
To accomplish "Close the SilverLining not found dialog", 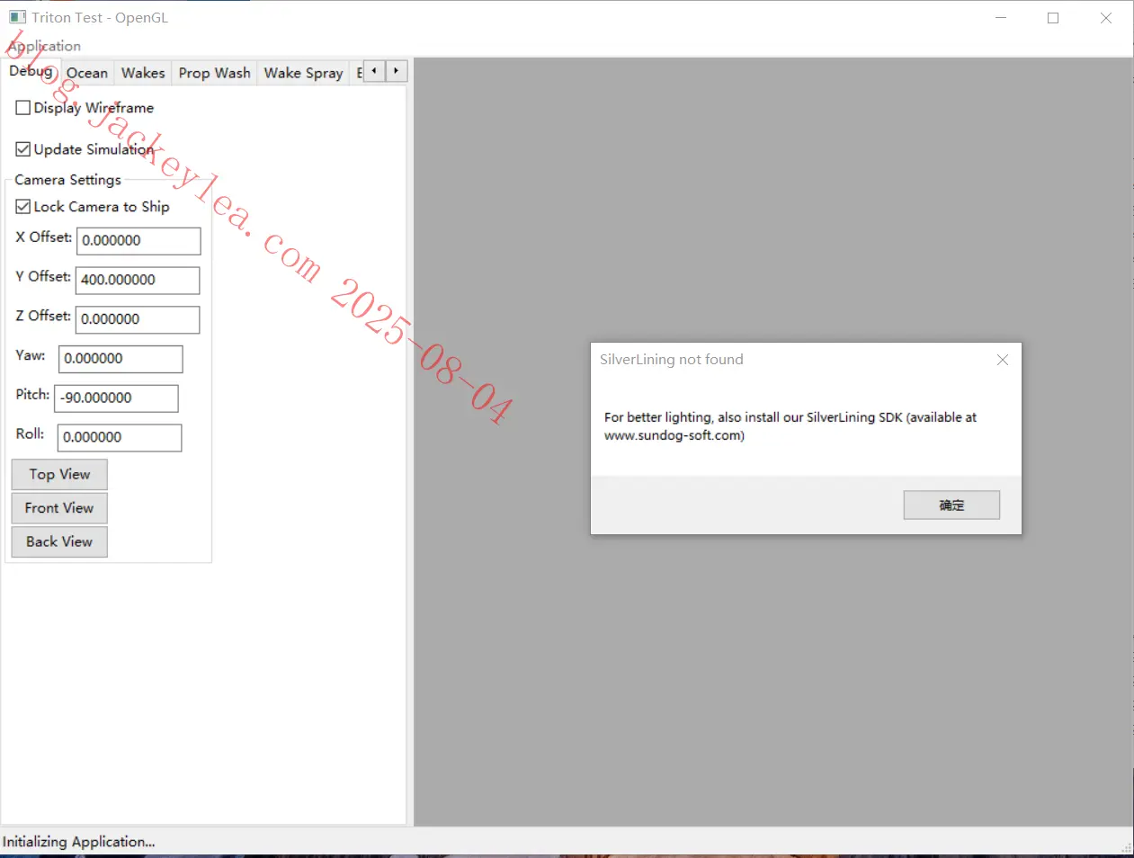I will coord(1002,360).
